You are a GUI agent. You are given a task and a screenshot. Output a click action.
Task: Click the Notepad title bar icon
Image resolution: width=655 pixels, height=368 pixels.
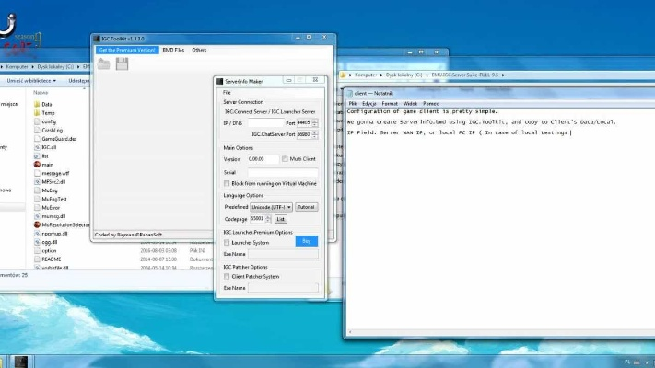pyautogui.click(x=350, y=93)
